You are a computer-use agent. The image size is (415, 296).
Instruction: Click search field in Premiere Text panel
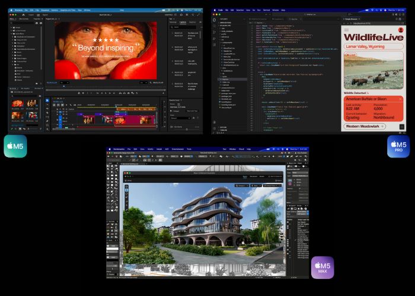pos(183,27)
